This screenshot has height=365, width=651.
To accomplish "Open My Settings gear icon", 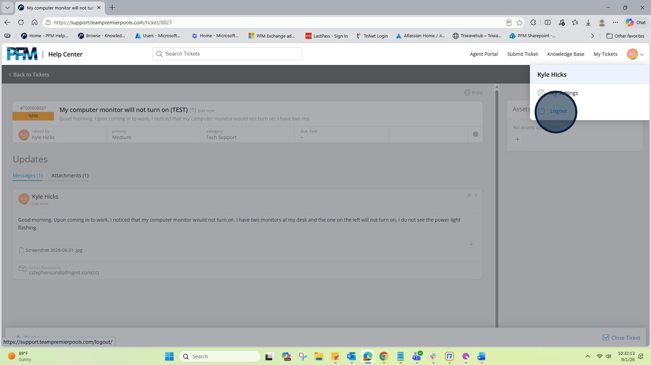I will (541, 93).
